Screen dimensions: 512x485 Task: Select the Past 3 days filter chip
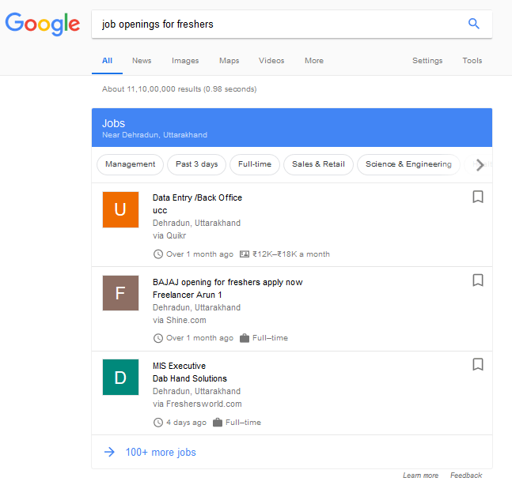point(197,164)
